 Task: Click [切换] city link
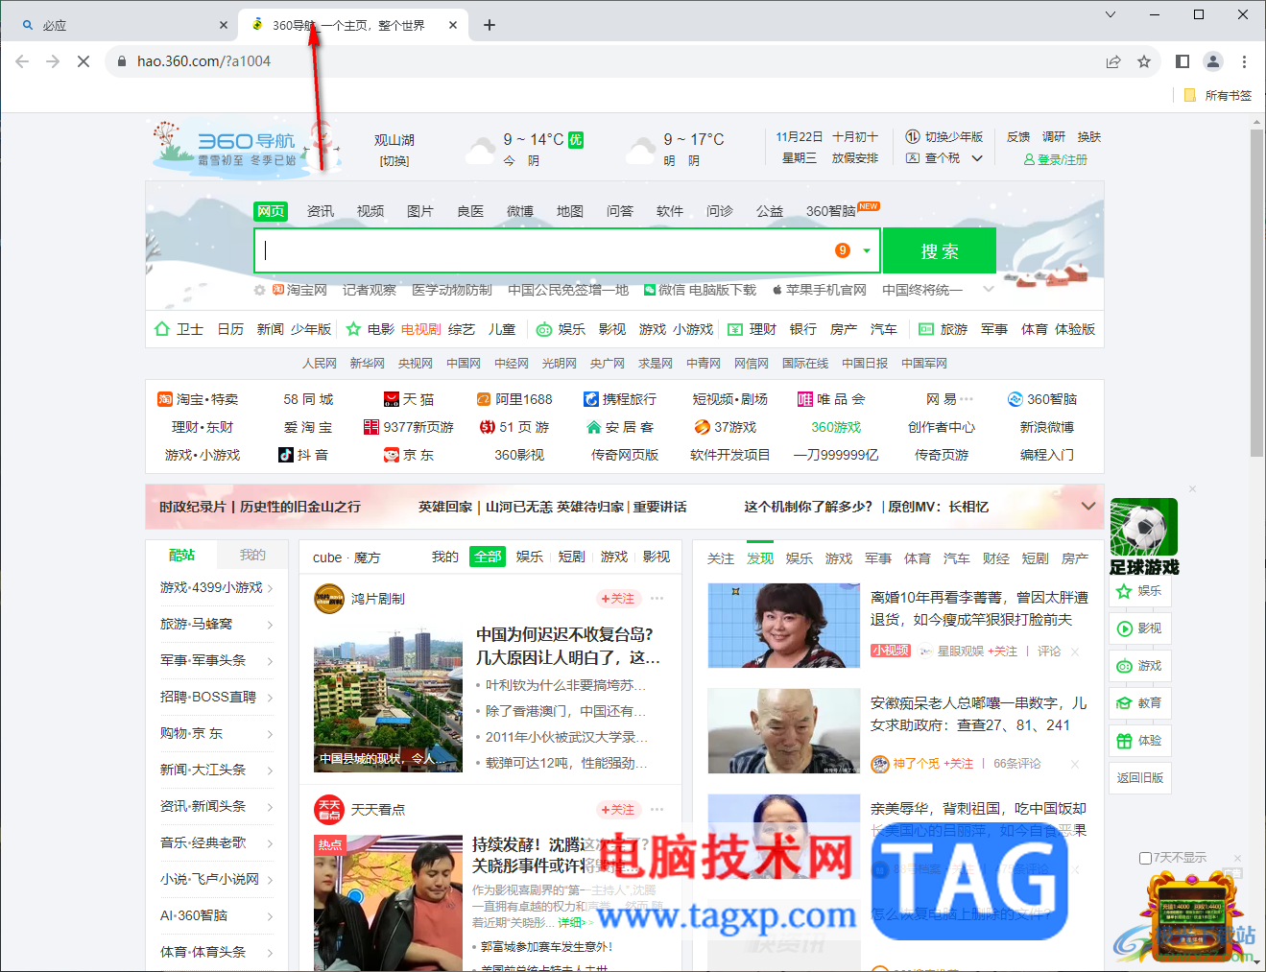(x=394, y=160)
